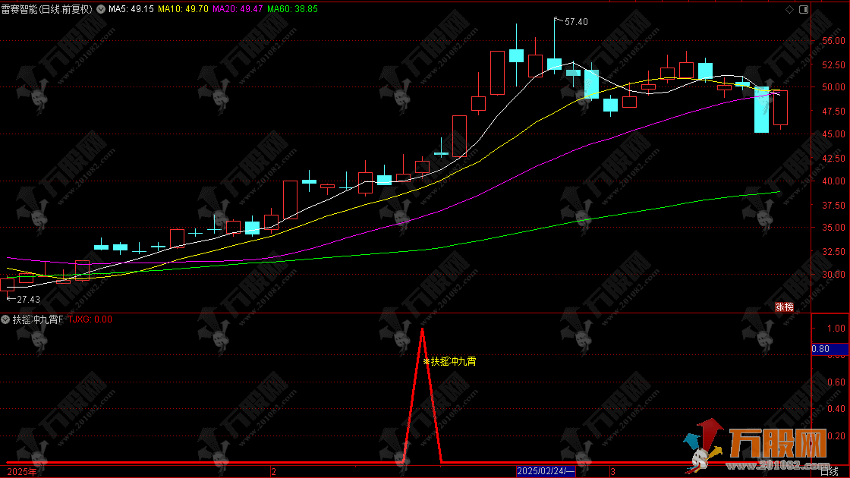Viewport: 850px width, 478px height.
Task: Select the 雷赛智能(日线.前复权) chart title
Action: 47,9
